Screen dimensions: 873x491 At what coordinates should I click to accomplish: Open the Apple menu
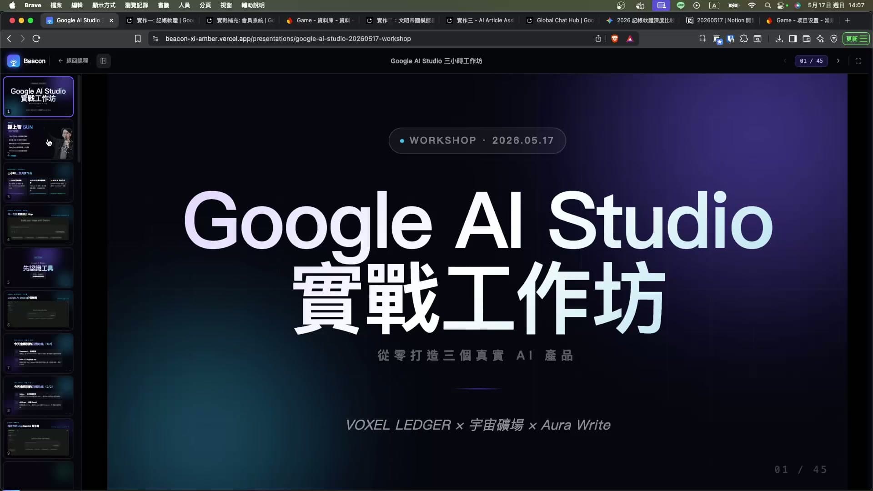pos(12,5)
